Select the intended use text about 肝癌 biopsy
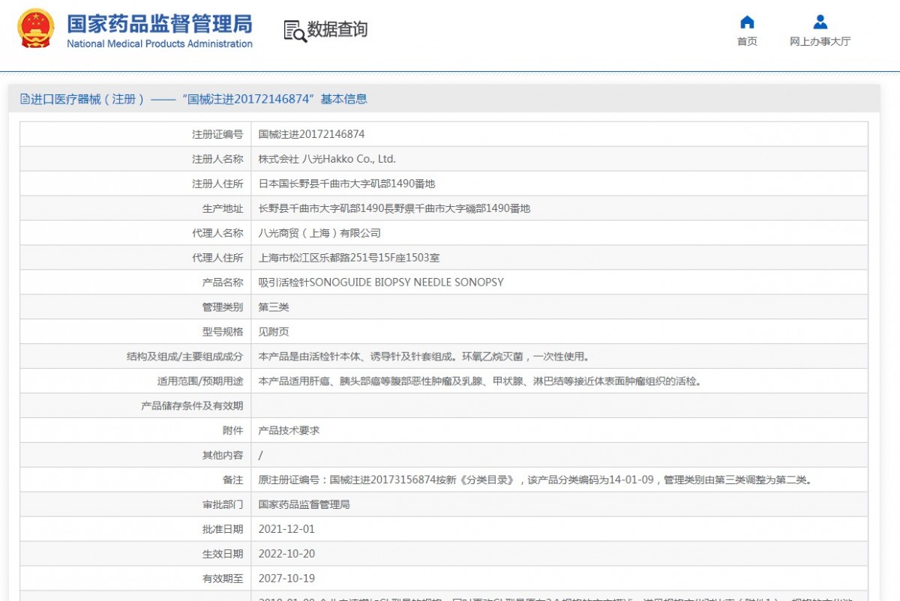Screen dimensions: 900x601 (x=480, y=381)
